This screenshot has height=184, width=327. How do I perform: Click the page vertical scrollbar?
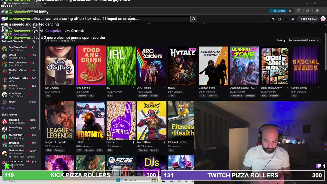325,51
